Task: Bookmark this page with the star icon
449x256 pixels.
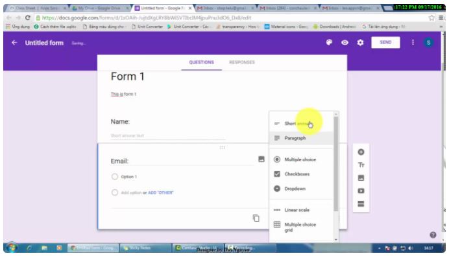Action: point(431,17)
